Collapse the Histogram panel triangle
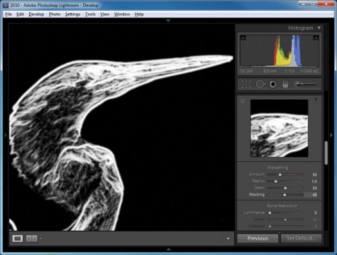The height and width of the screenshot is (255, 337). pos(319,28)
